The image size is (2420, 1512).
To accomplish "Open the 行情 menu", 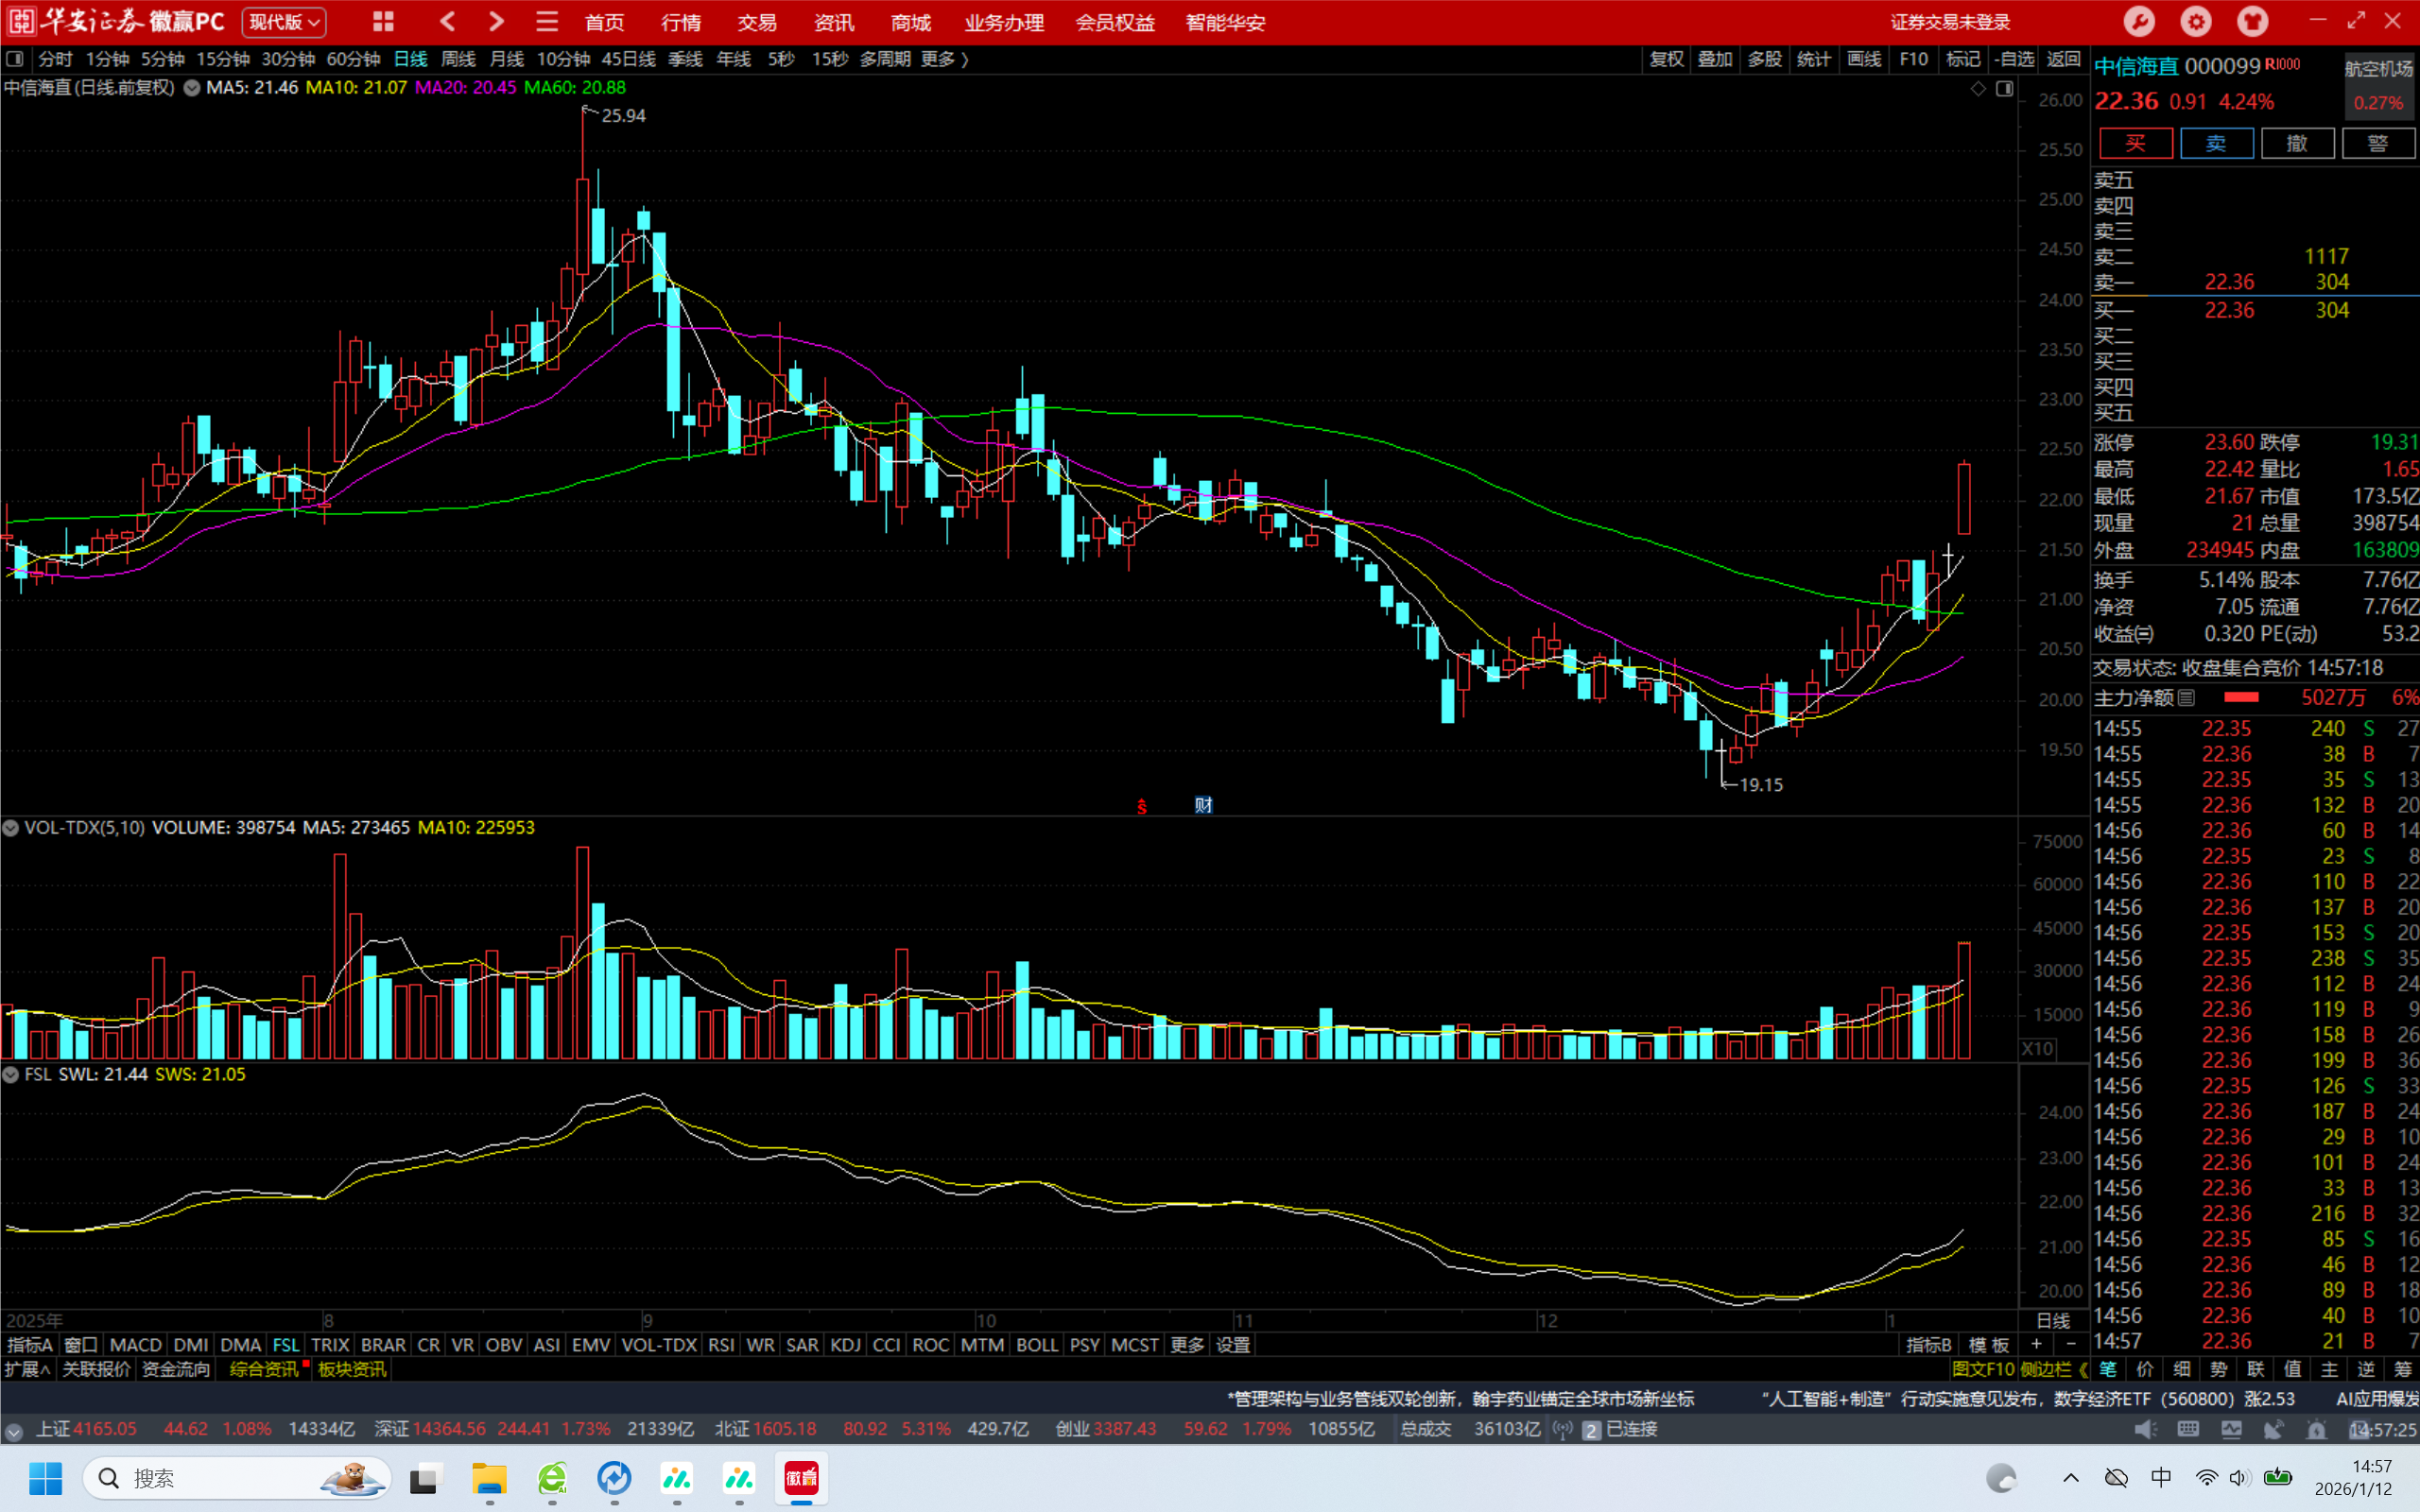I will (x=680, y=21).
